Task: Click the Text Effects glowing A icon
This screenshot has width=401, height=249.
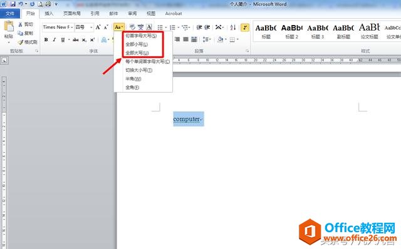Action: coord(104,39)
